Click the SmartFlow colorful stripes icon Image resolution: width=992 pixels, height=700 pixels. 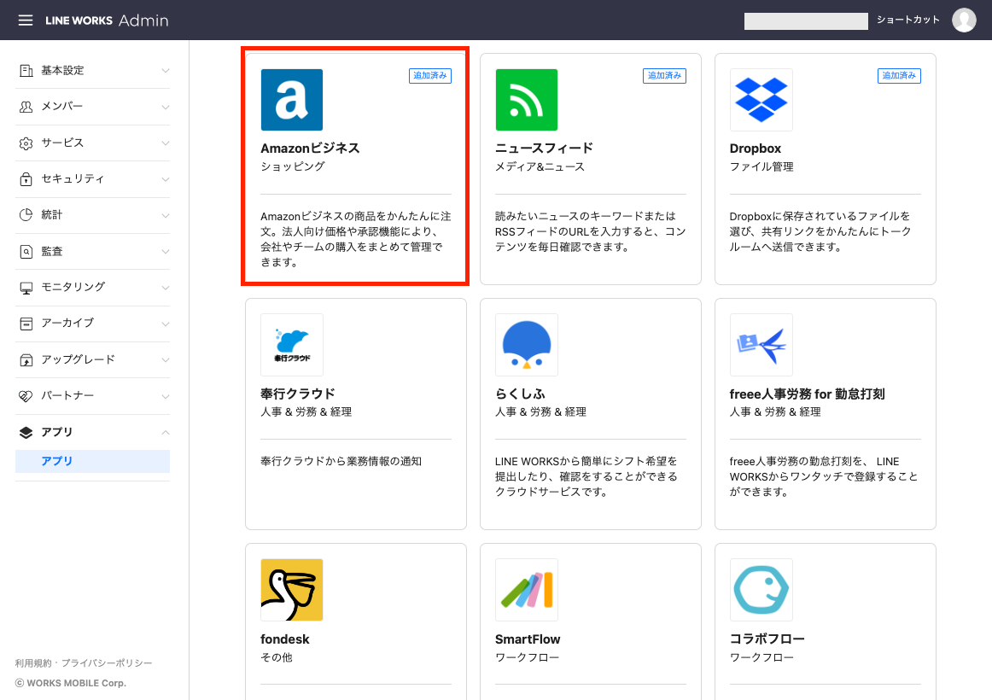pyautogui.click(x=526, y=590)
